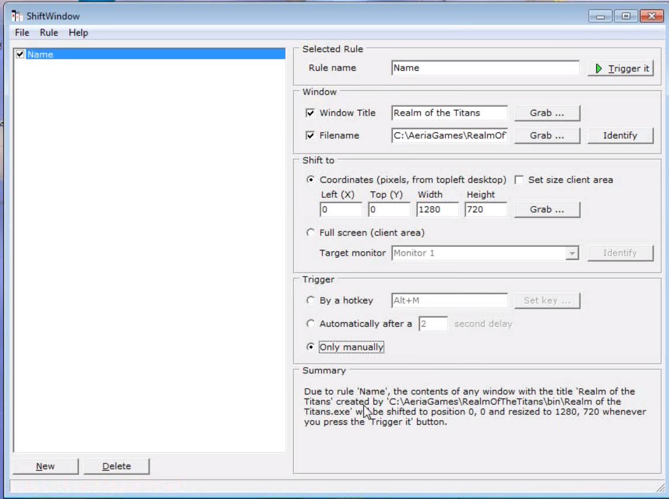Screen dimensions: 669x499
Task: Click the Identify button beside Filename
Action: [x=620, y=135]
